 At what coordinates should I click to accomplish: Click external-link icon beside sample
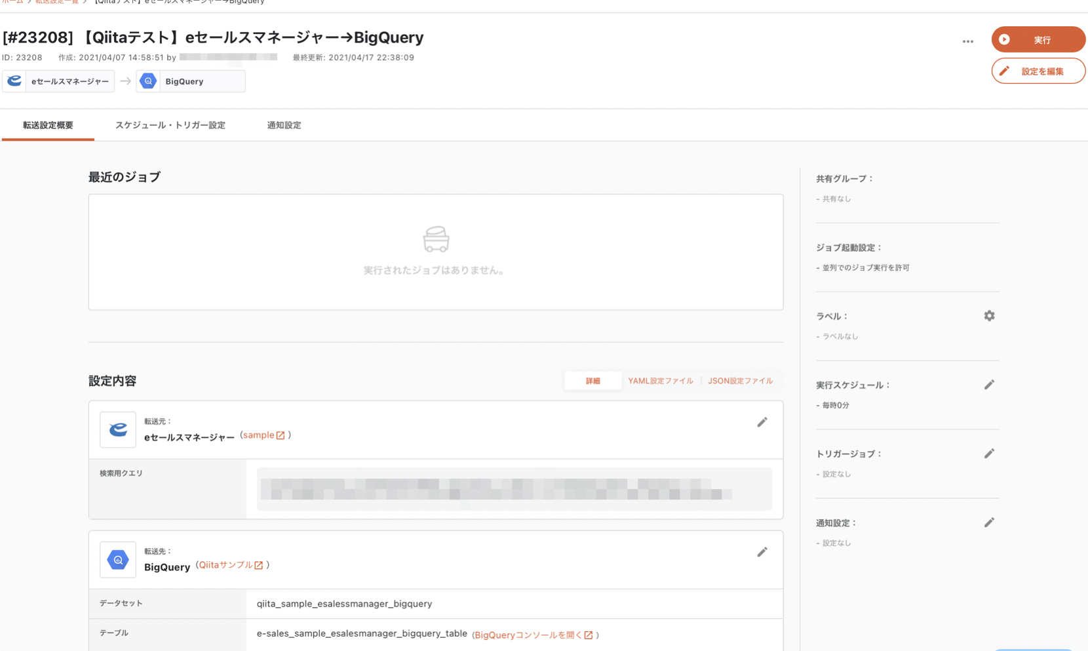(x=281, y=435)
